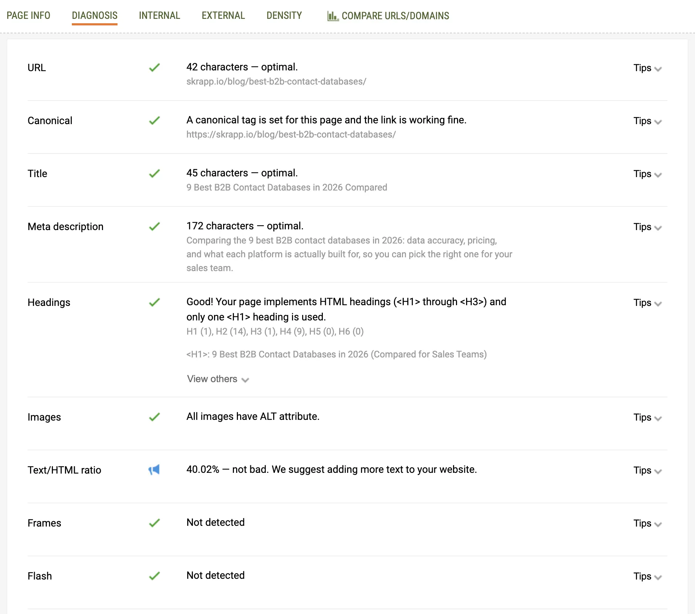Expand Tips for the URL row
The image size is (695, 614).
click(647, 68)
